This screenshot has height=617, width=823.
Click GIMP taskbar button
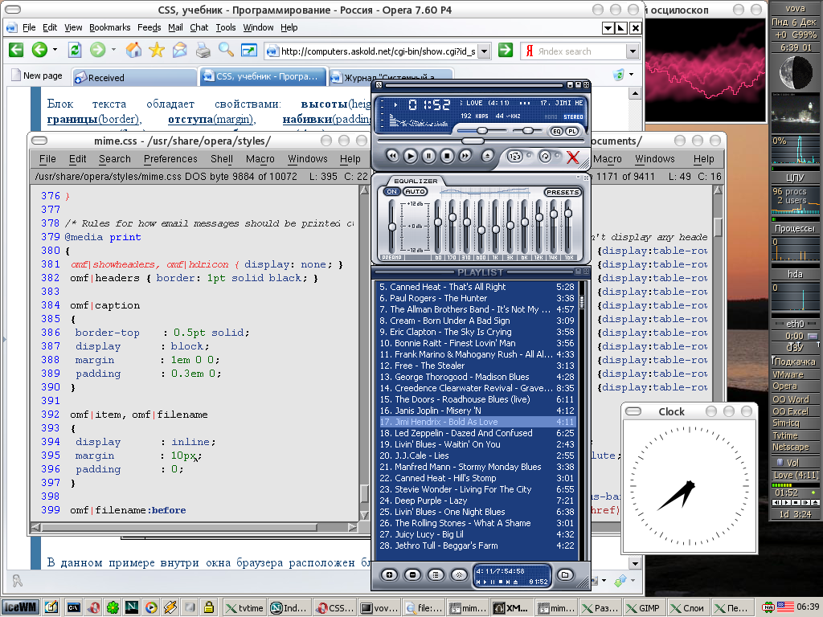point(644,608)
